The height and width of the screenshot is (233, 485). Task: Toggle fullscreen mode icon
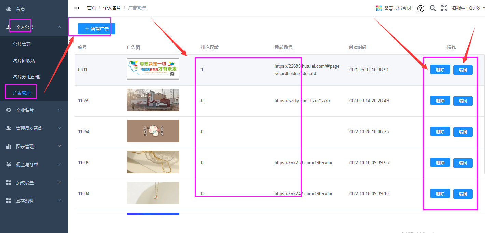click(444, 8)
